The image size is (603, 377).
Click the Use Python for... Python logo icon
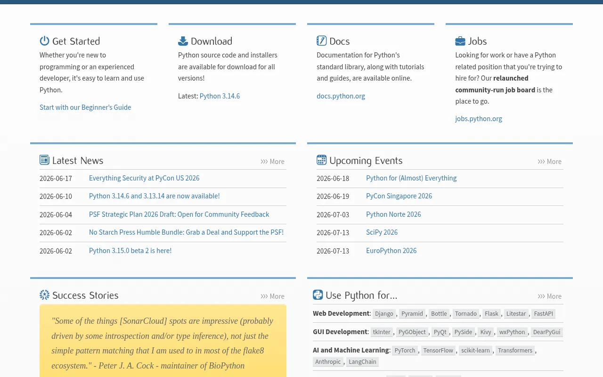(x=318, y=295)
